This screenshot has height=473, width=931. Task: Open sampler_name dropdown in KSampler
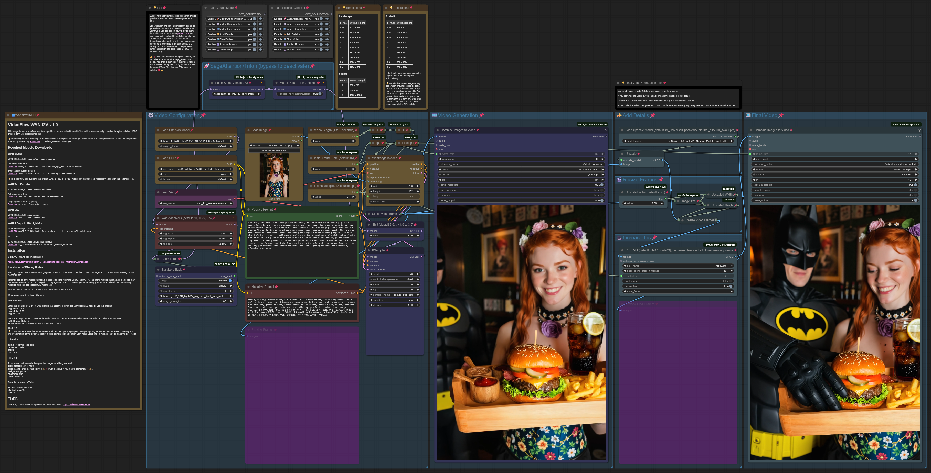tap(394, 295)
